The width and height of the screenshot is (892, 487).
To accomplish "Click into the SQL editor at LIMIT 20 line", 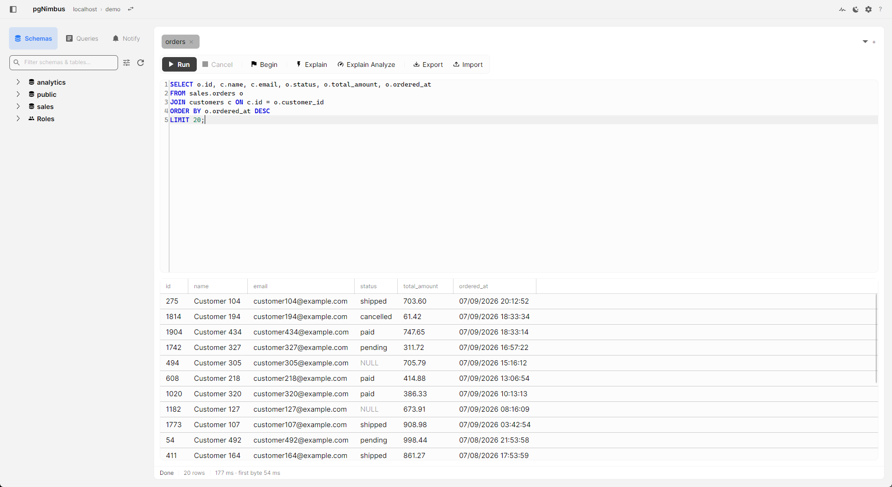I will point(523,120).
